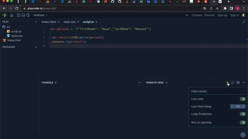248x139 pixels.
Task: Open website view in new window icon
Action: (x=232, y=83)
